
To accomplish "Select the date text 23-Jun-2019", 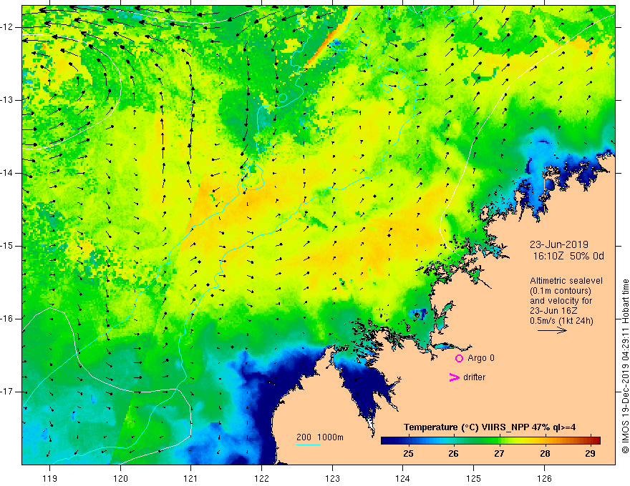I will pos(559,244).
